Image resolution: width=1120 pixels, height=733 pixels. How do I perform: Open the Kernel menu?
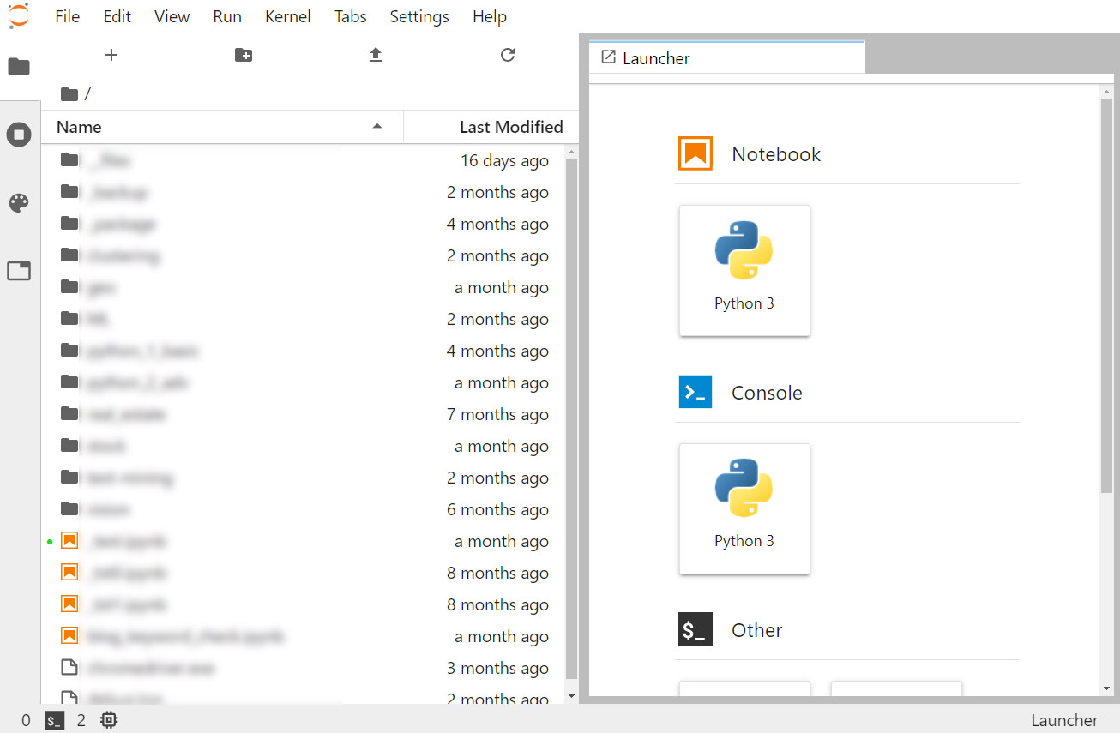point(288,16)
